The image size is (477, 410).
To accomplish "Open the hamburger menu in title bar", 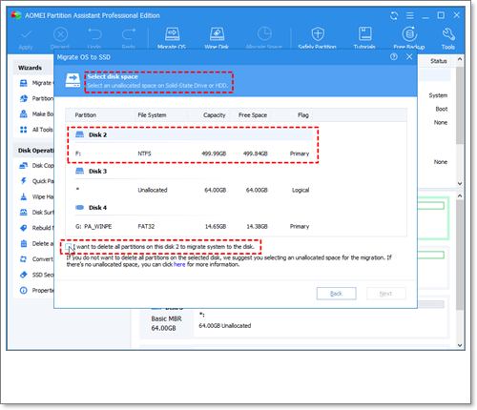I will coord(410,15).
